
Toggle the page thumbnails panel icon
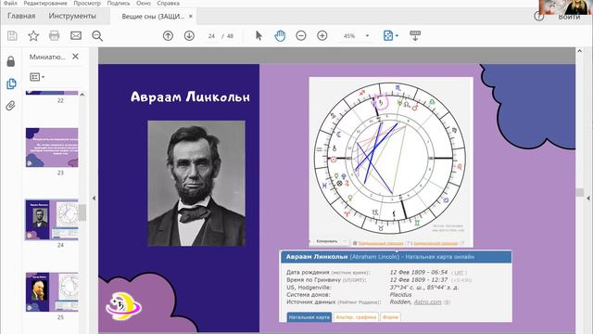(x=11, y=83)
